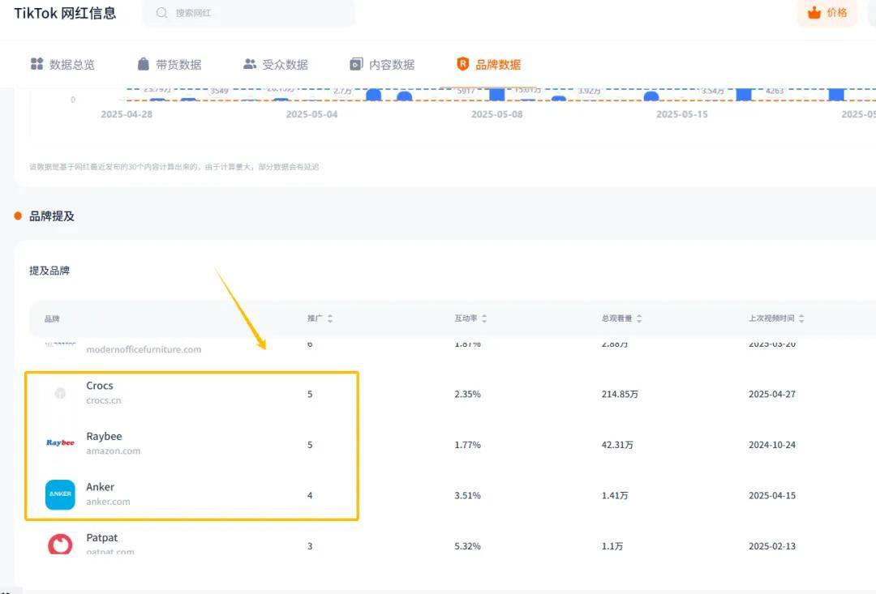
Task: Click the search magnifier icon
Action: coord(162,13)
